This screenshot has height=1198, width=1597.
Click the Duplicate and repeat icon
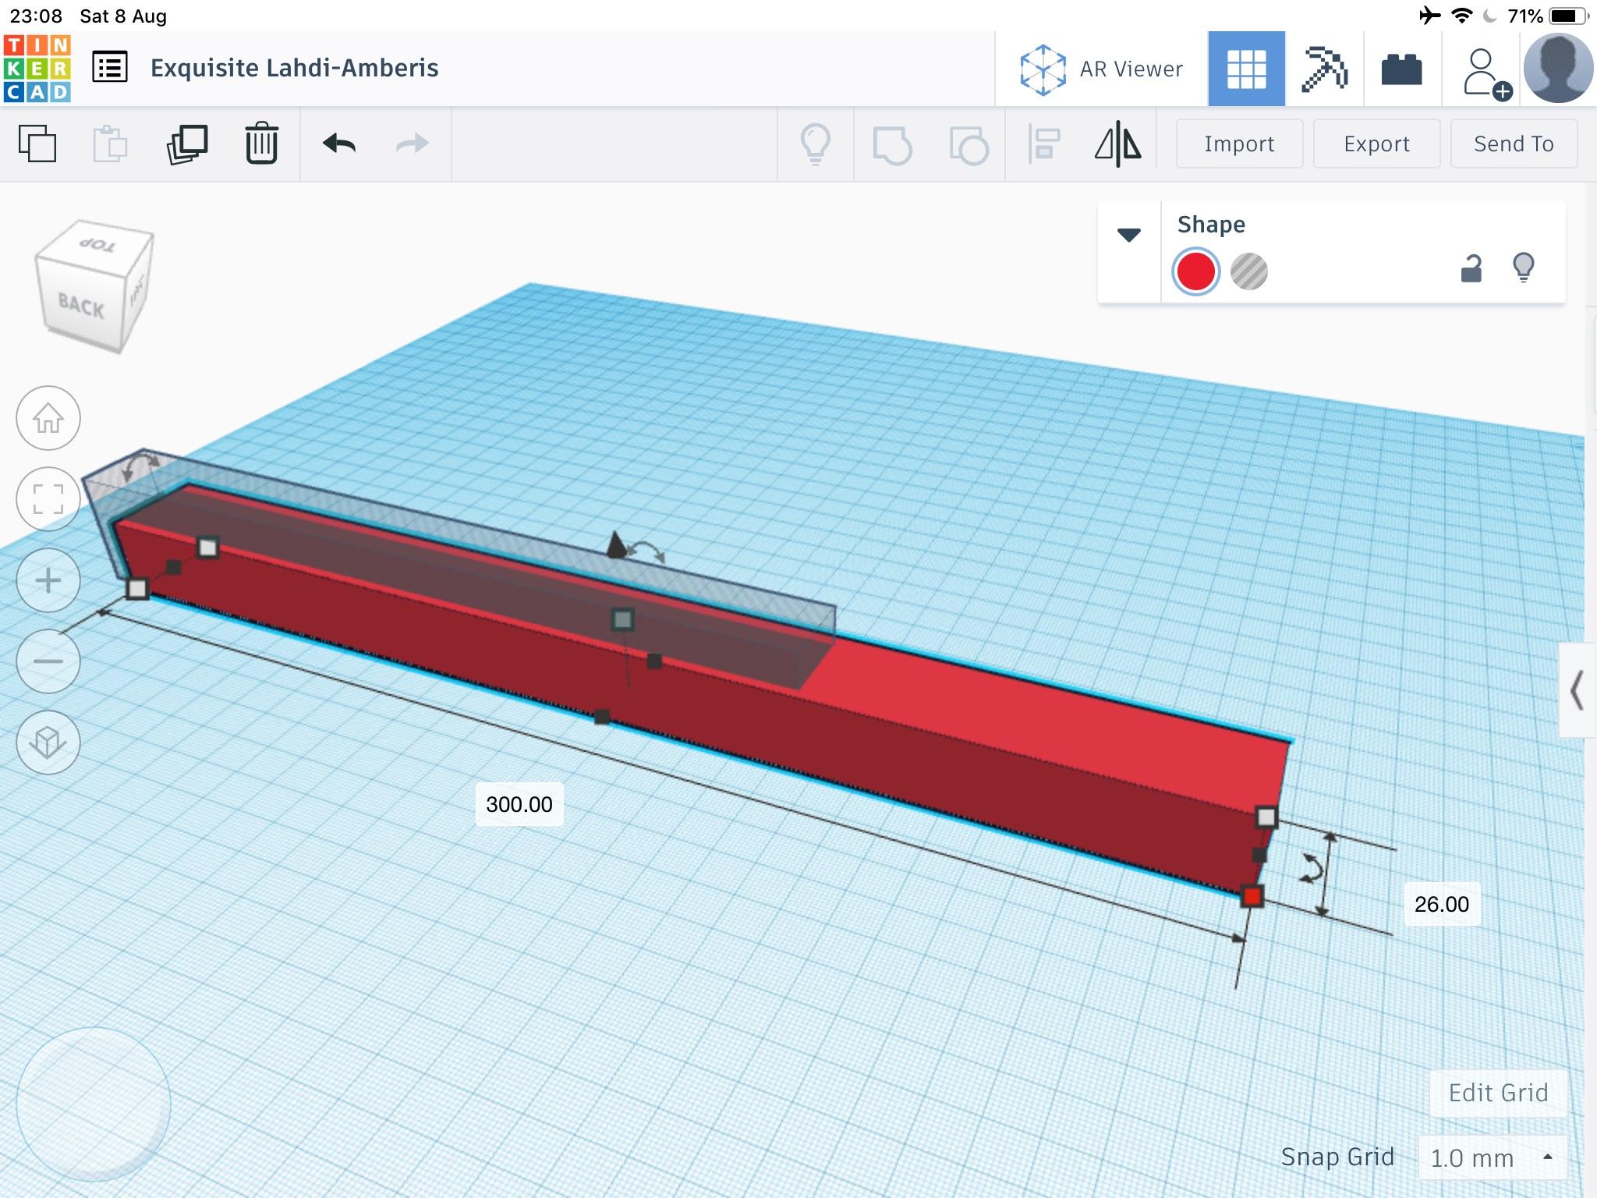(187, 144)
